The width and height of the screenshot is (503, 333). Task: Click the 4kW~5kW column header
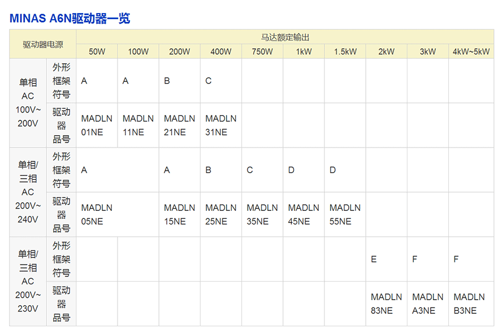(471, 51)
